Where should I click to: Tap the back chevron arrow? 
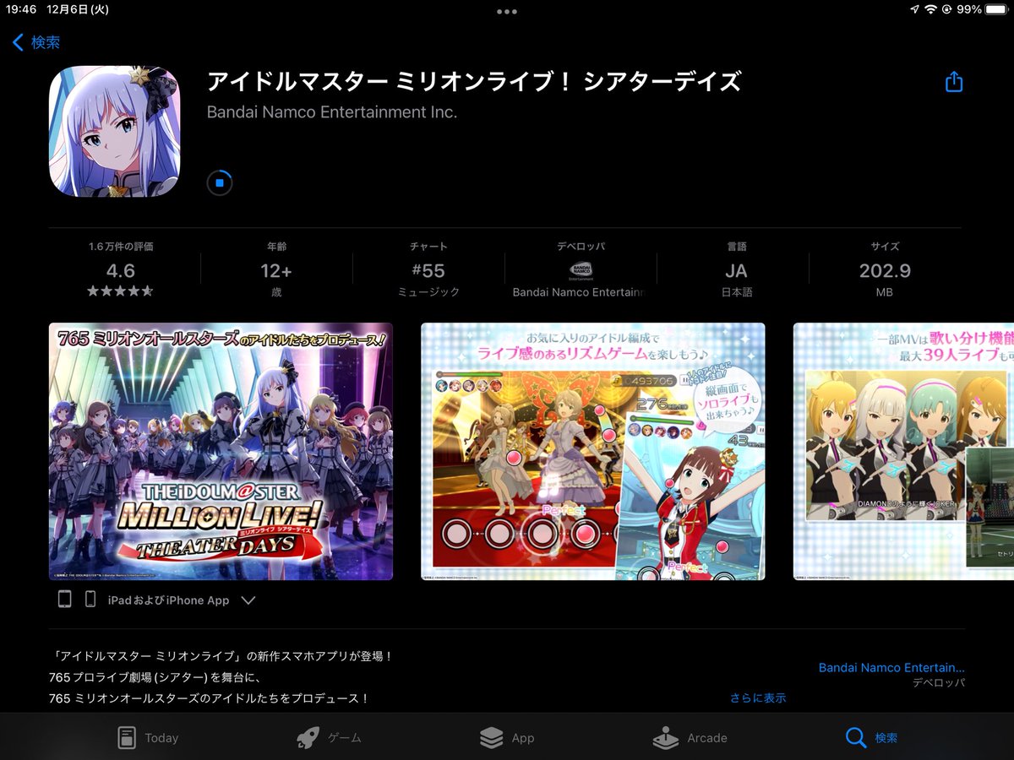(18, 42)
